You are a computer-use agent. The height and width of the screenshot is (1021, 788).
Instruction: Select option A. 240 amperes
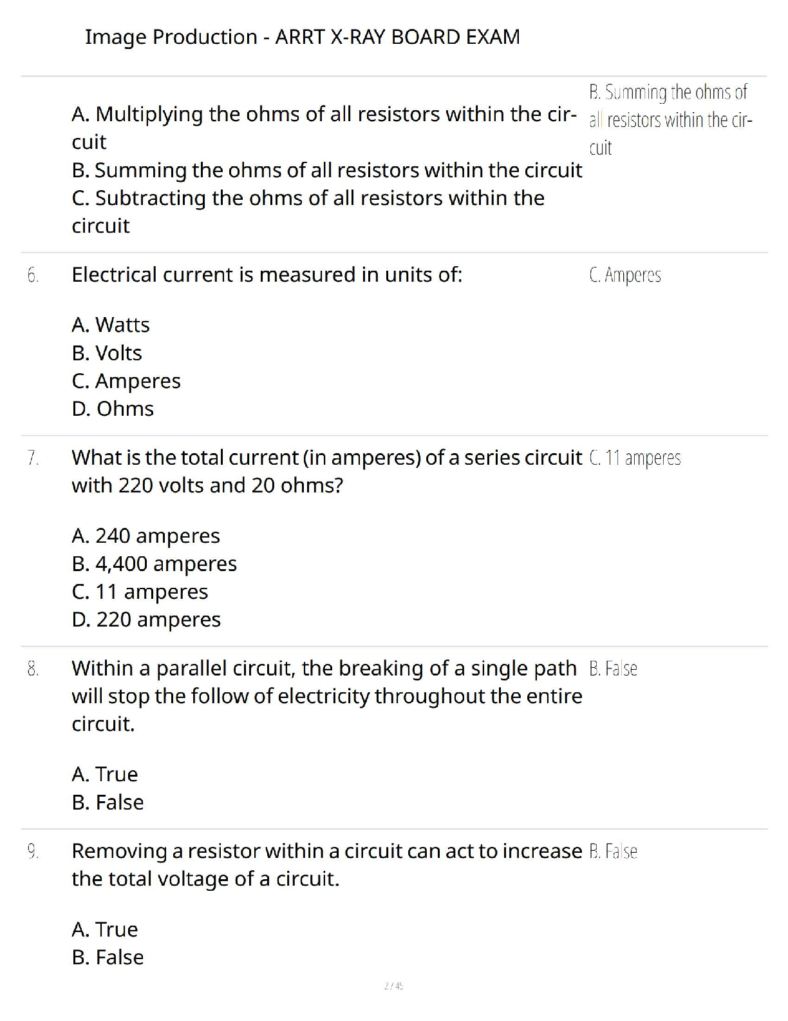coord(146,536)
